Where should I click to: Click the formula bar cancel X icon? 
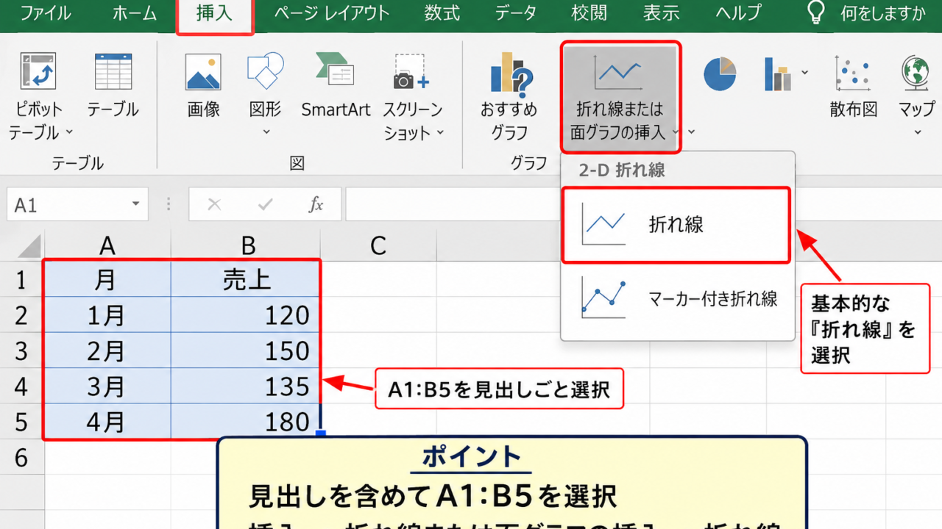215,204
